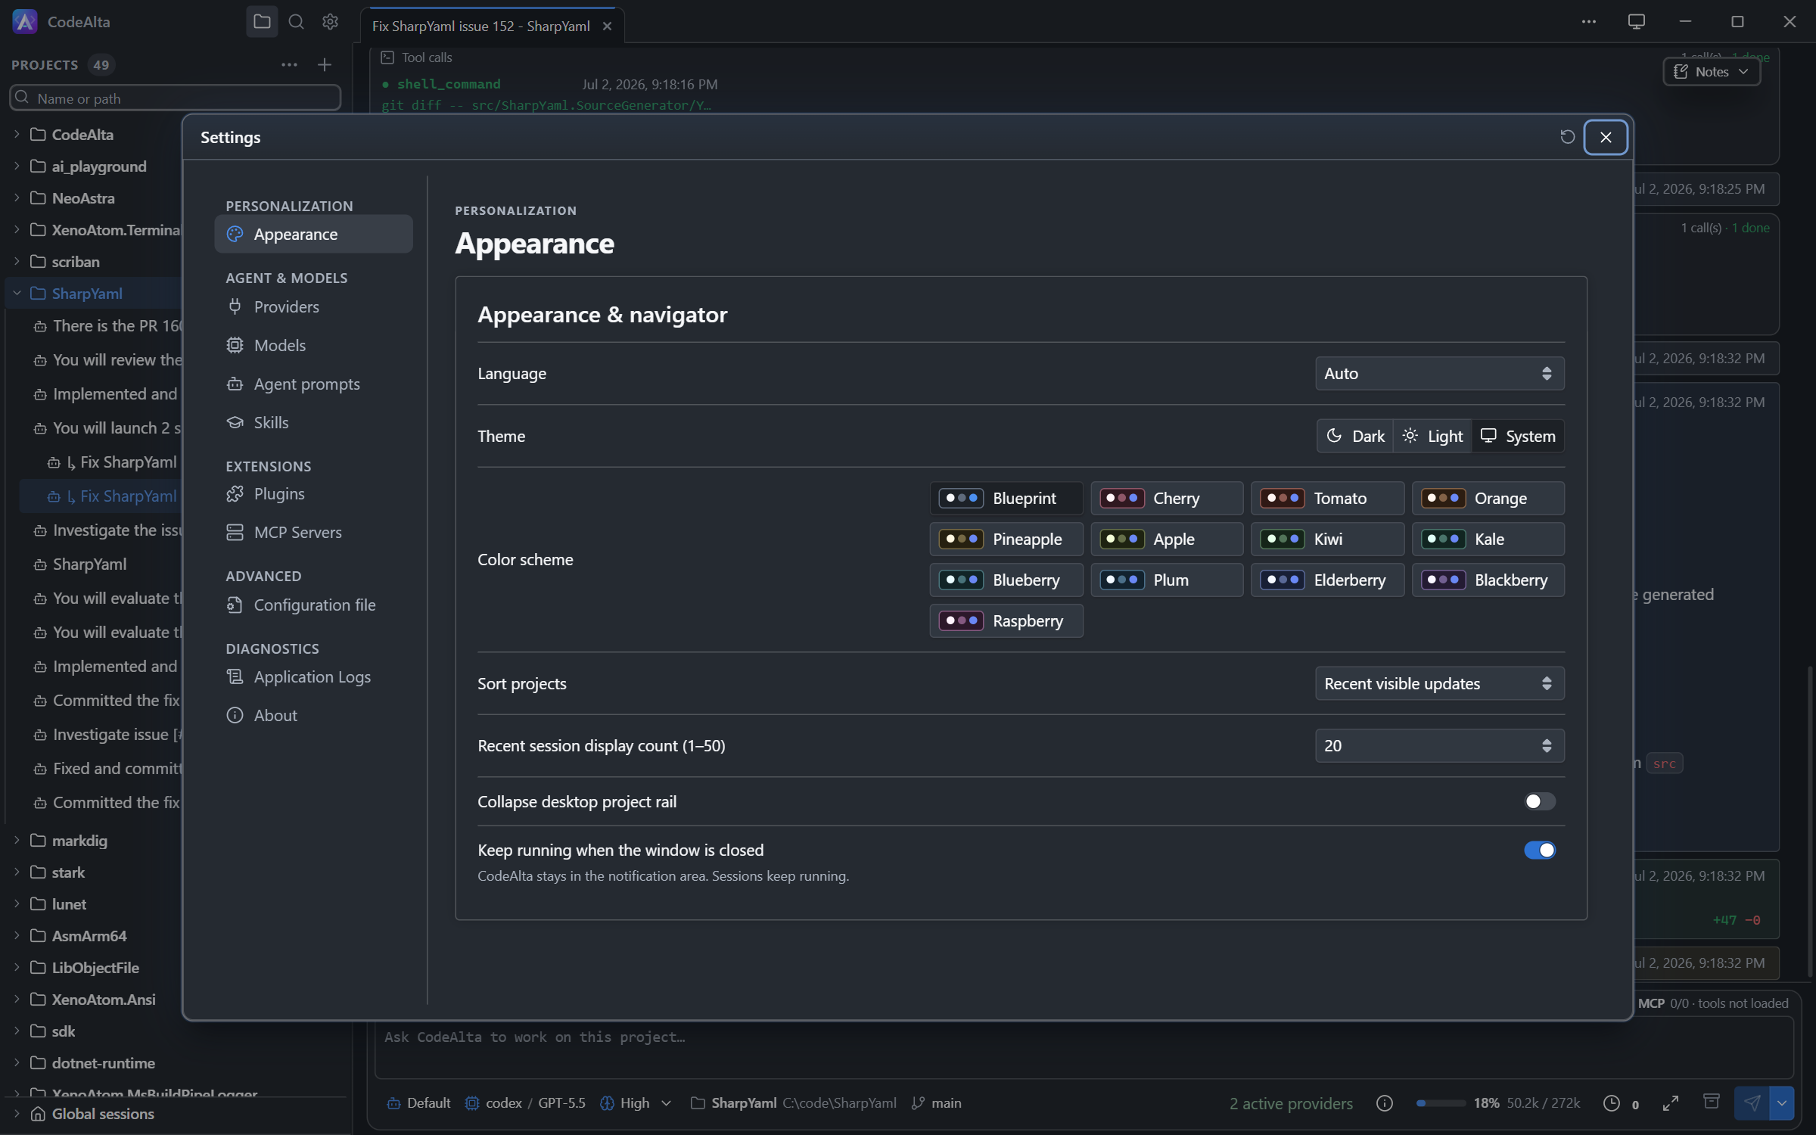Select the Dark theme option

coord(1355,436)
